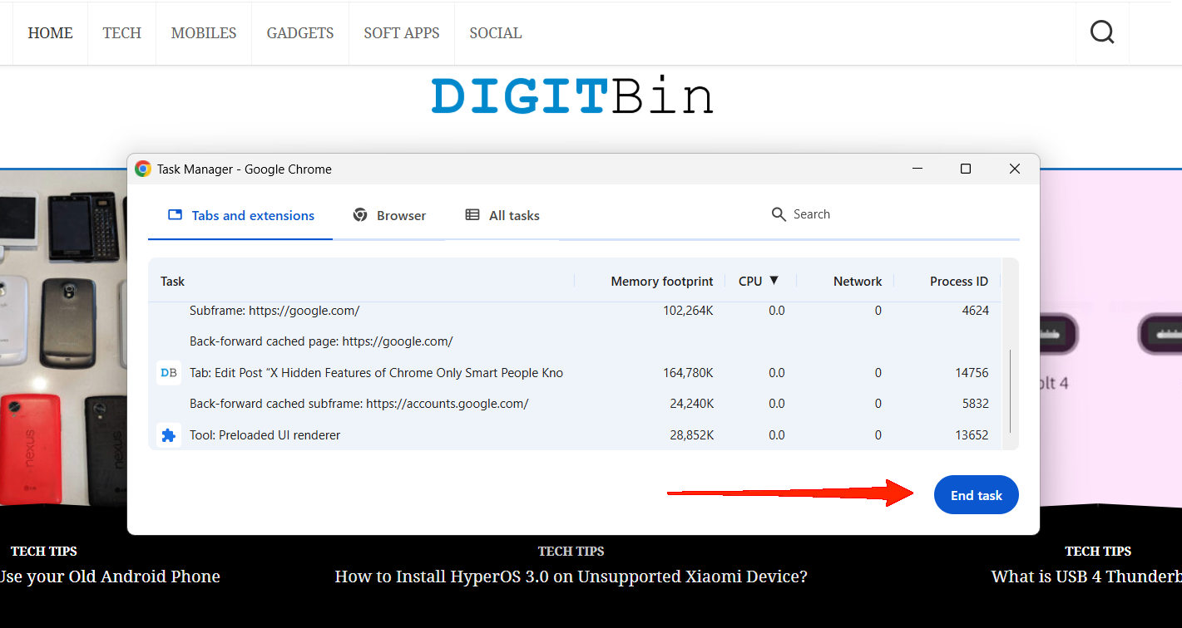Click the All tasks list icon
The image size is (1182, 628).
click(x=473, y=214)
